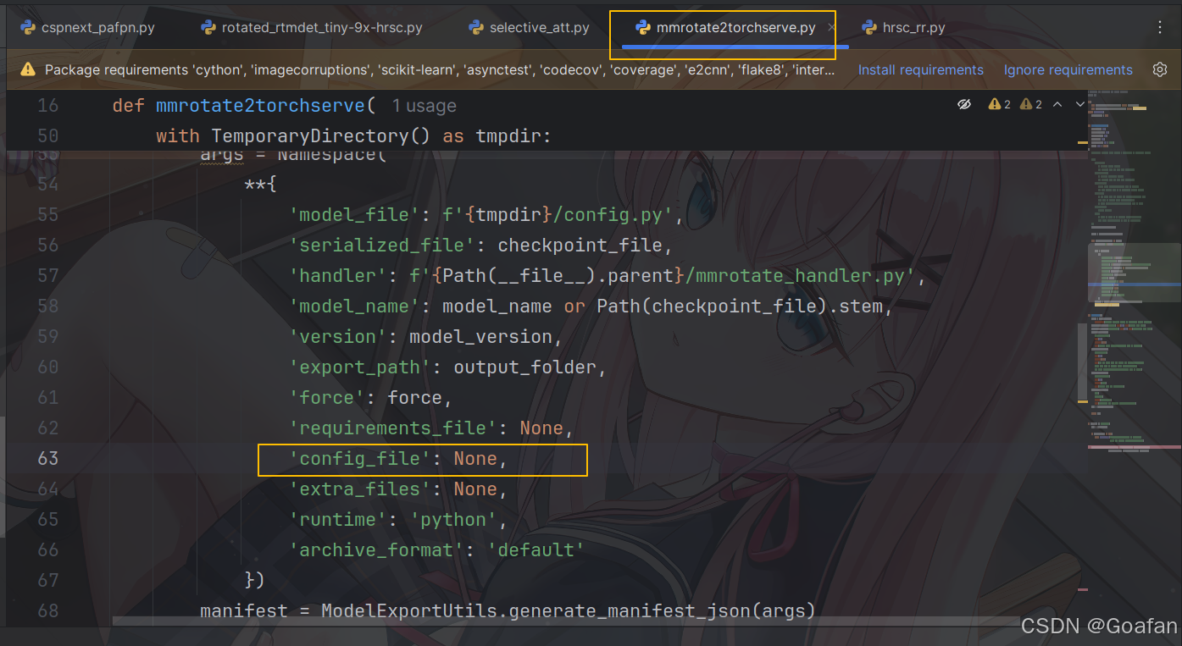Click the first warning count badge
This screenshot has height=646, width=1182.
(998, 104)
